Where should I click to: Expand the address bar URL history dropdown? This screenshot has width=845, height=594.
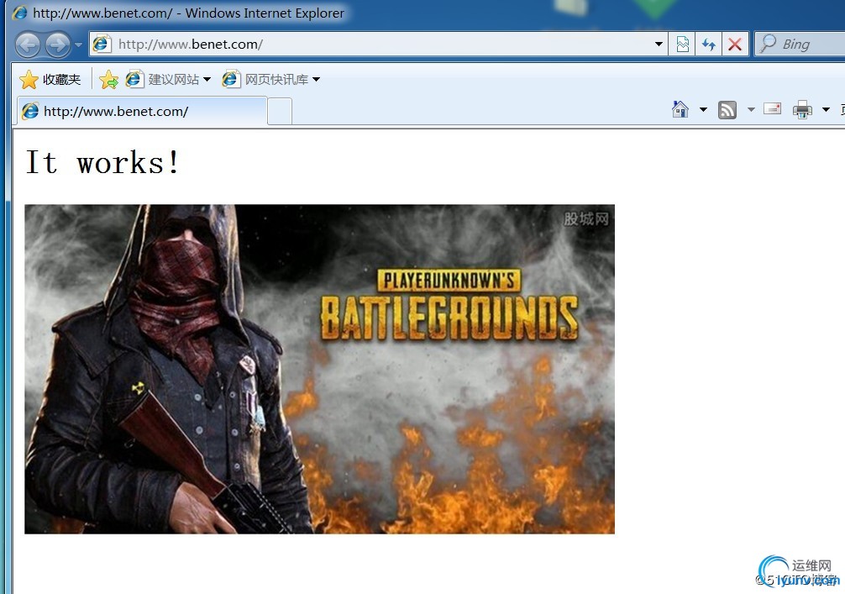(659, 45)
